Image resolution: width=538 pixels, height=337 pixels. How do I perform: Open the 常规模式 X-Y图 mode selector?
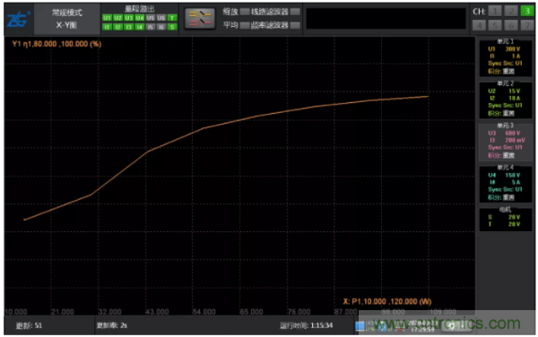click(x=67, y=19)
